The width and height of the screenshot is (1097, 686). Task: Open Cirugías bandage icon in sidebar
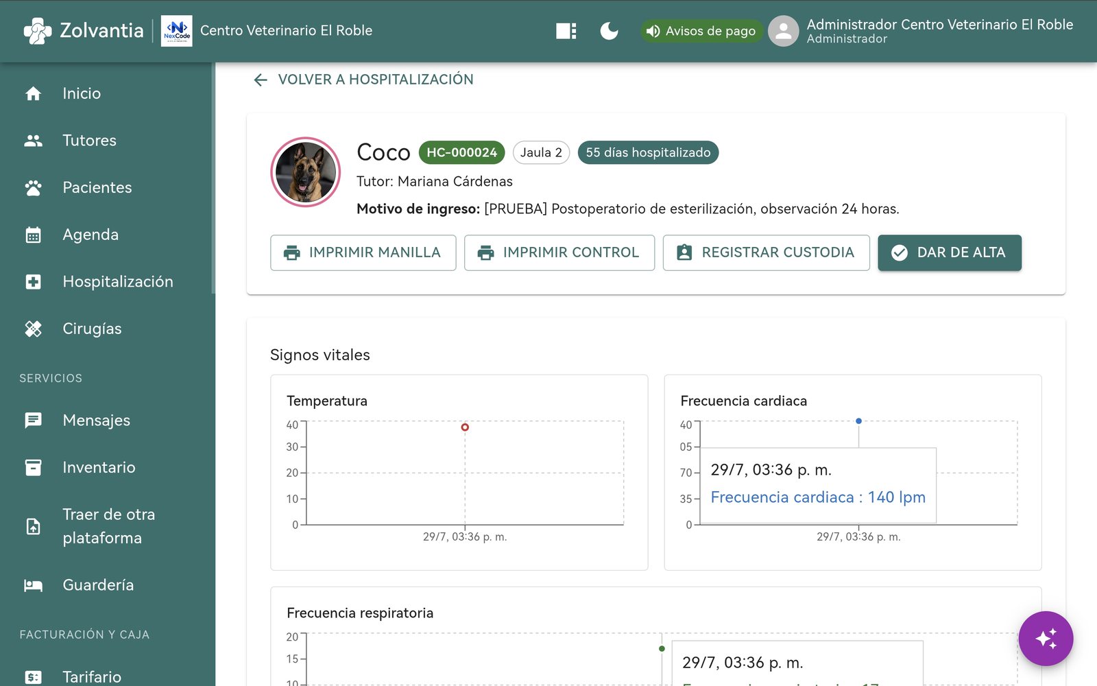coord(33,329)
